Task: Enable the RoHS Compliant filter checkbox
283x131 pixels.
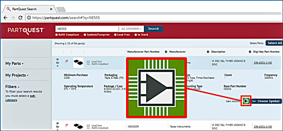Action: click(x=56, y=35)
